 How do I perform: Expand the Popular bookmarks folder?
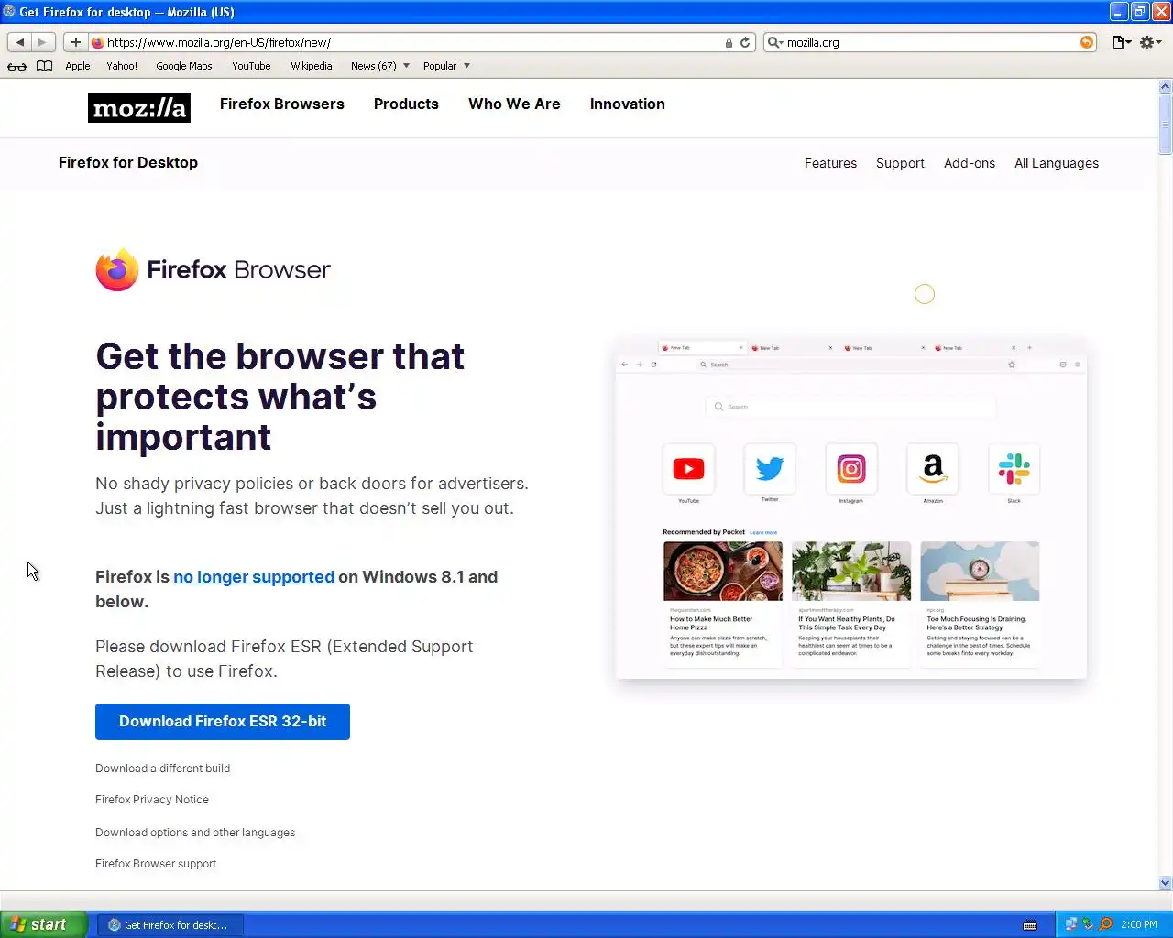pyautogui.click(x=446, y=66)
